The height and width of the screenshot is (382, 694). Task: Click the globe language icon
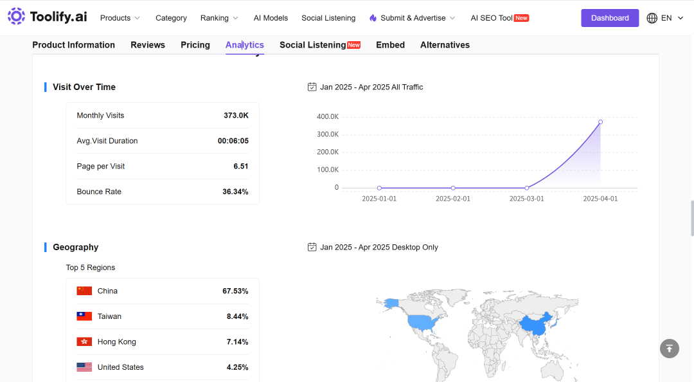(652, 18)
